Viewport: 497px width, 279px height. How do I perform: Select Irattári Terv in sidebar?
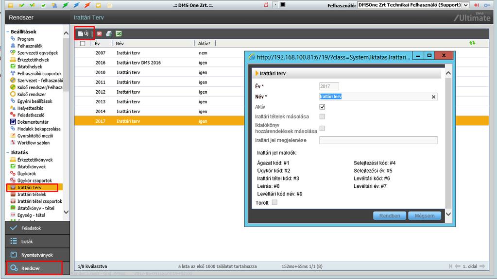(29, 187)
